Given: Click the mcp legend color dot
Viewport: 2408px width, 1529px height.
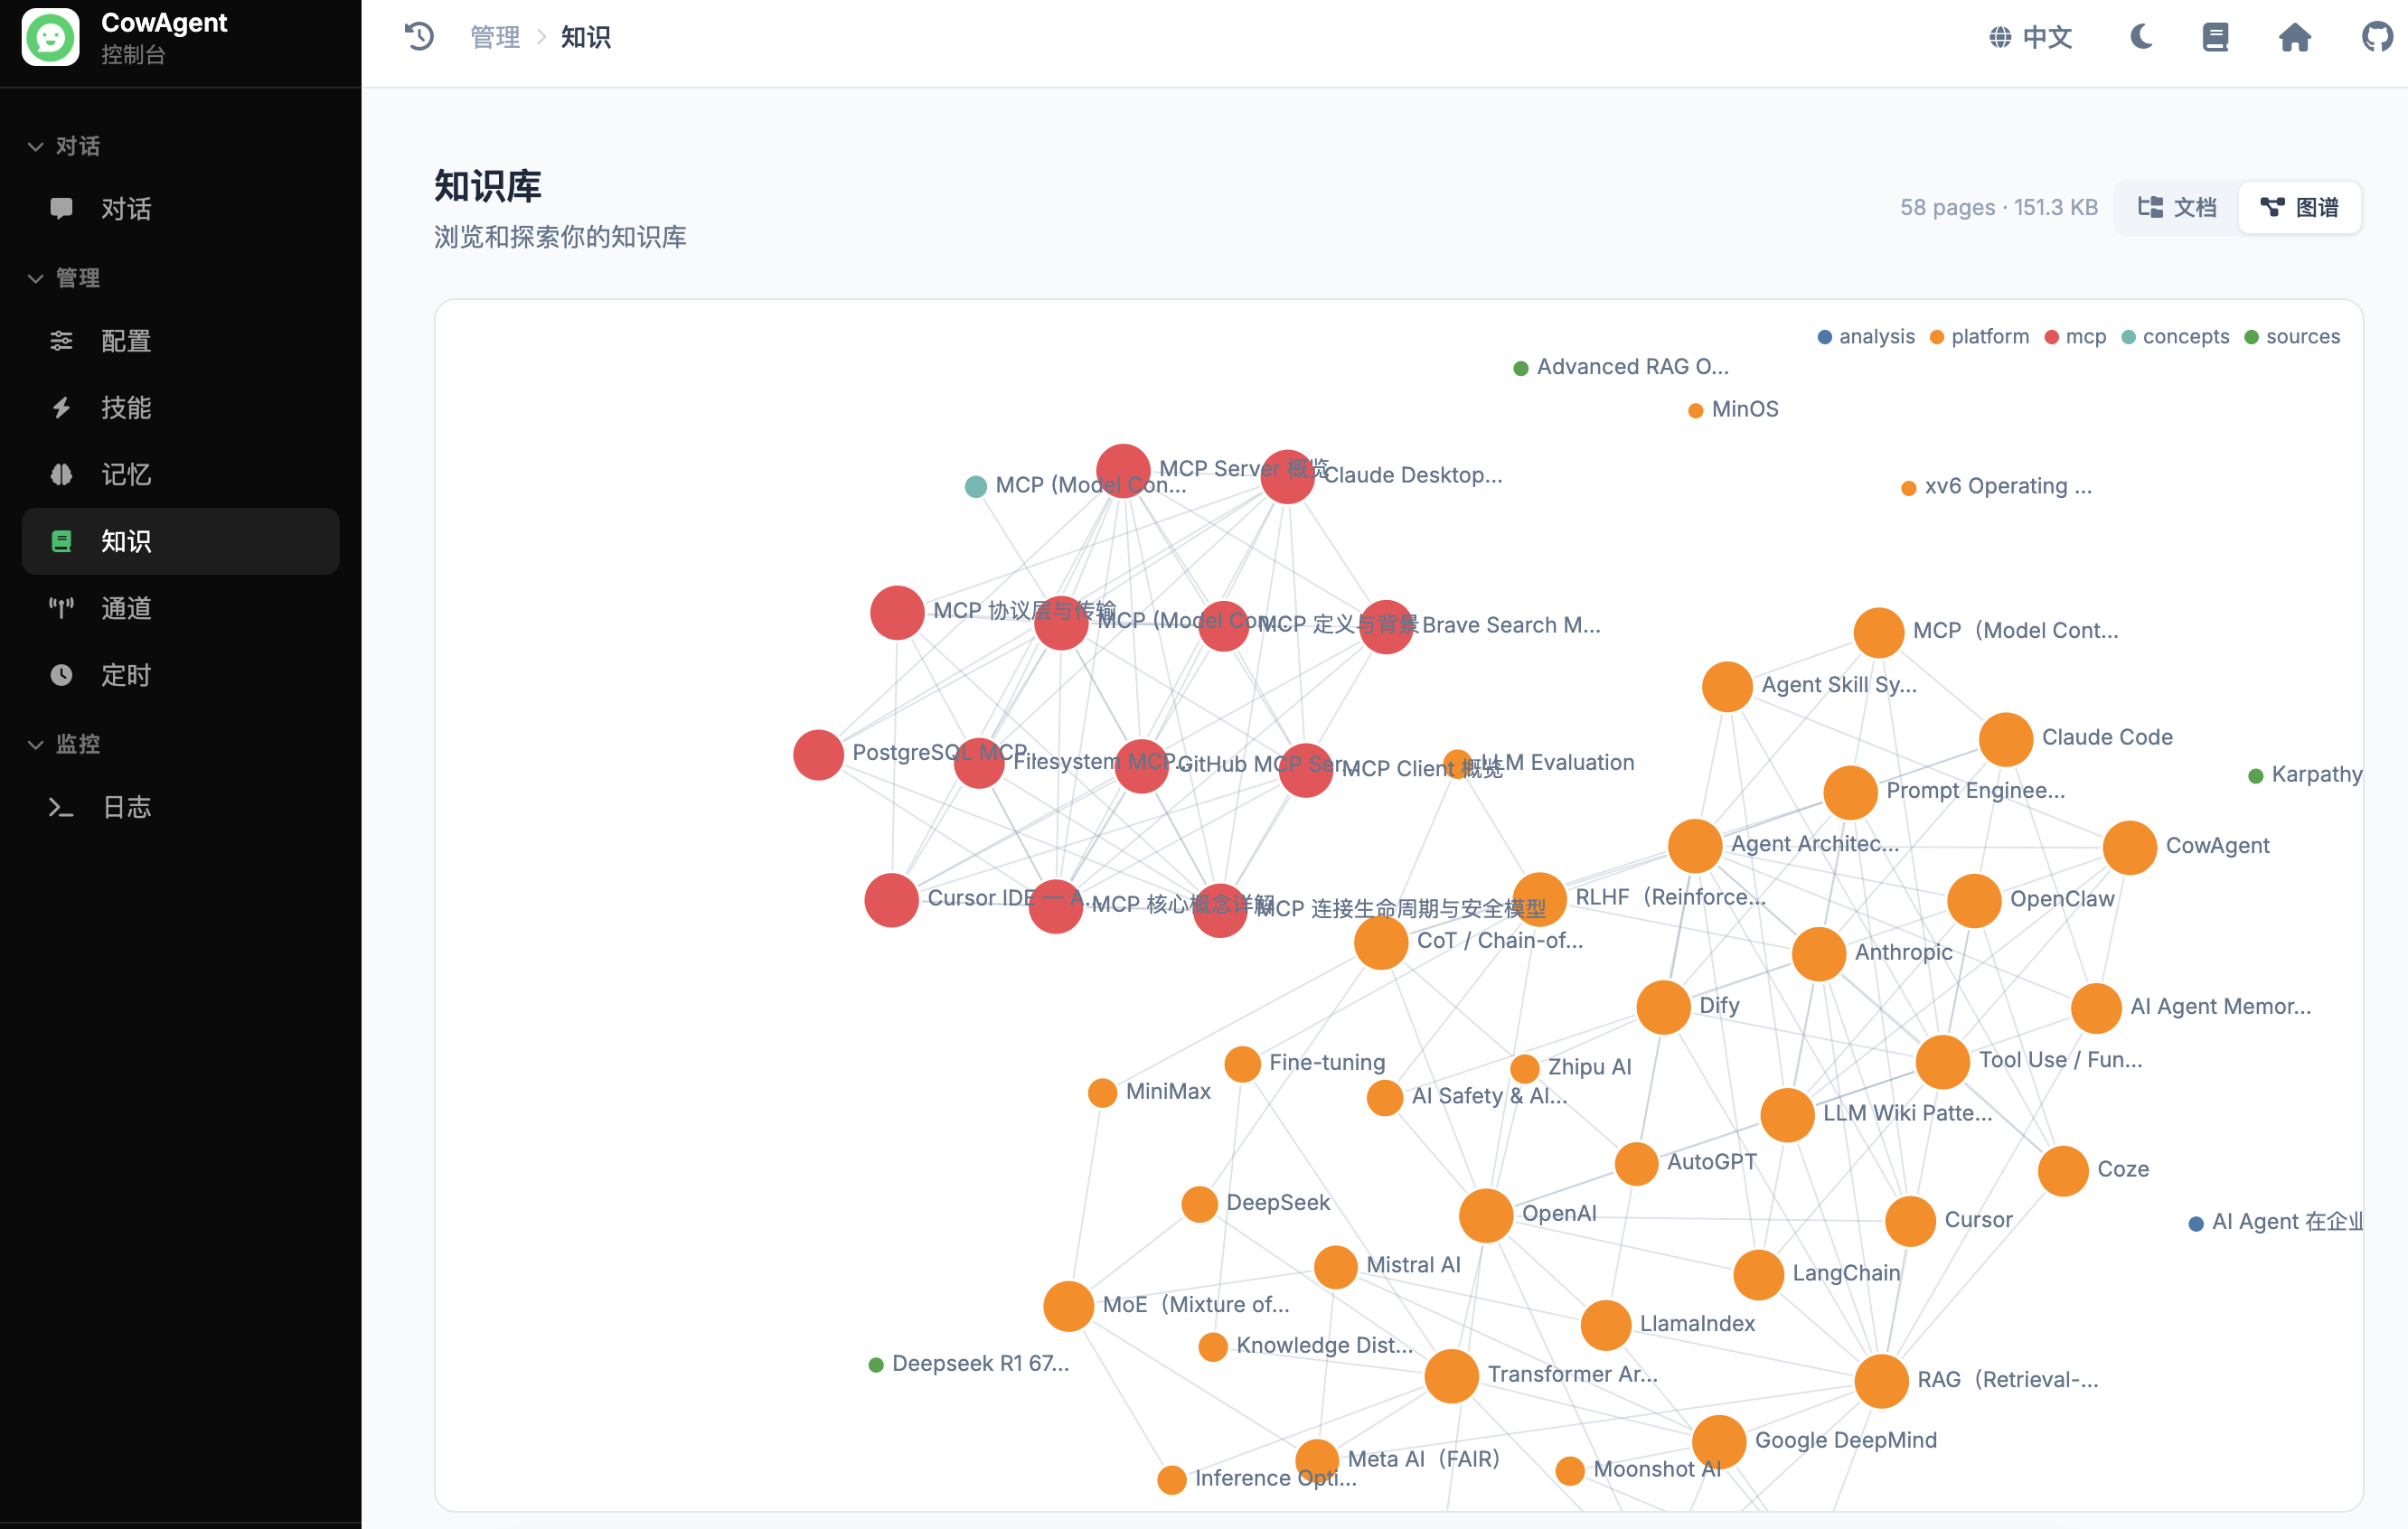Looking at the screenshot, I should coord(2052,337).
